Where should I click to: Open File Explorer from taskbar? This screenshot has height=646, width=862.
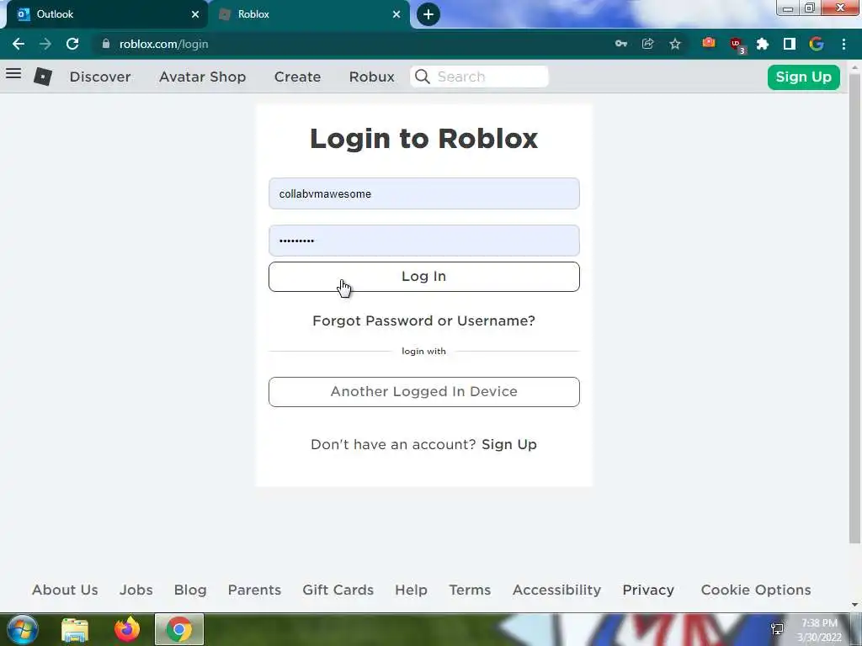75,629
